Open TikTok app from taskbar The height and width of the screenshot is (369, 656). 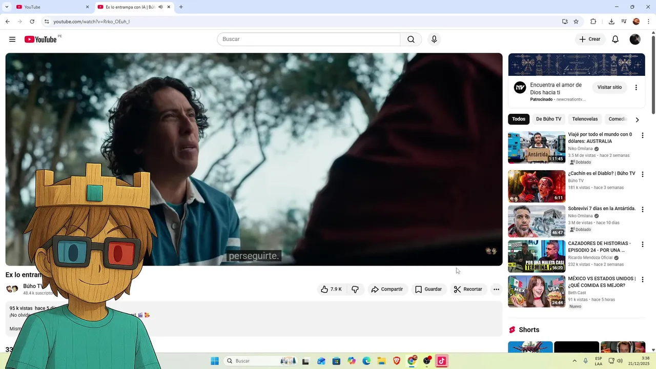[x=442, y=361]
